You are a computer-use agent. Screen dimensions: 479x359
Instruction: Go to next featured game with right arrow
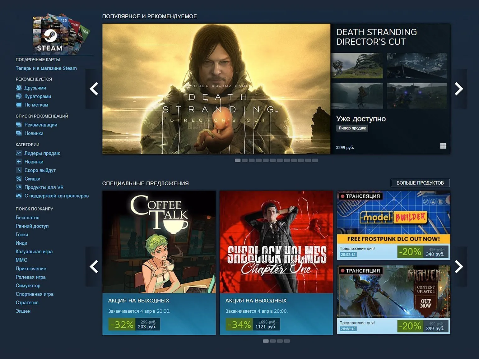tap(458, 89)
